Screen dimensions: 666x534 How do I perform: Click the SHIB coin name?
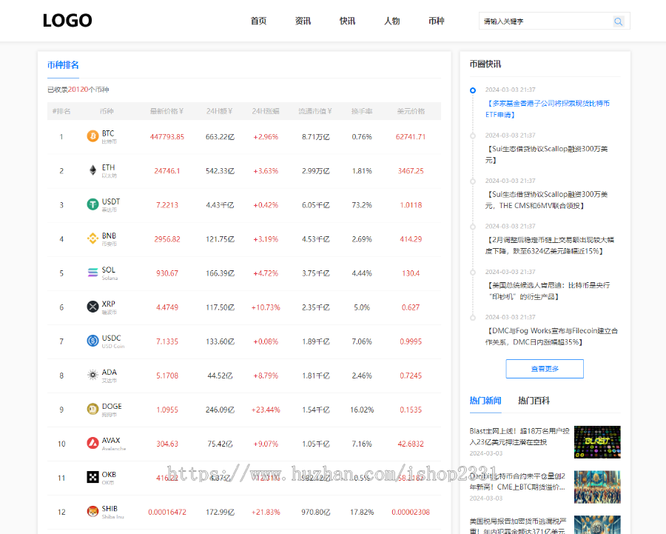pos(110,509)
